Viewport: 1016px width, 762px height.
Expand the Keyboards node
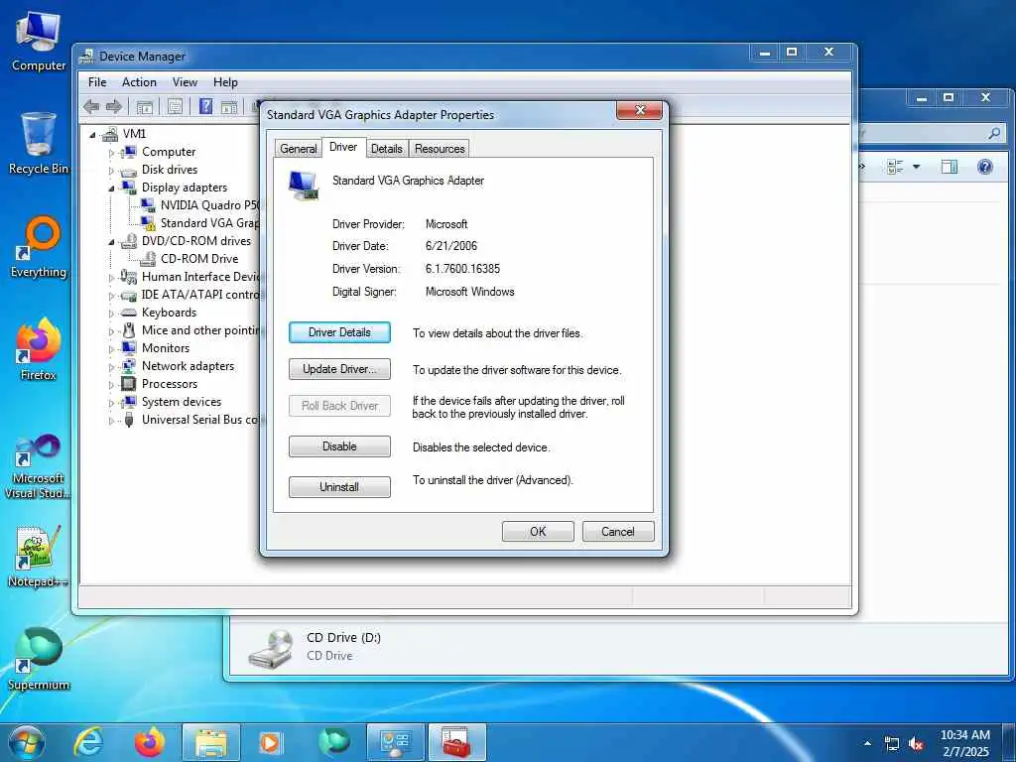pos(111,314)
